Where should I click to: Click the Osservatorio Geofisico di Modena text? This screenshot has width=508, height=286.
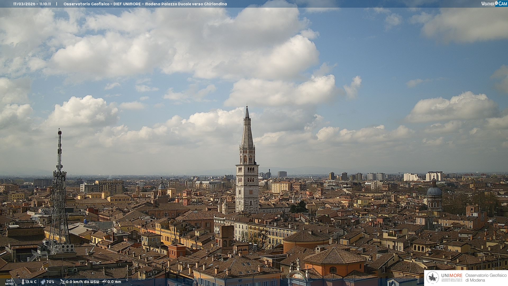pos(486,278)
